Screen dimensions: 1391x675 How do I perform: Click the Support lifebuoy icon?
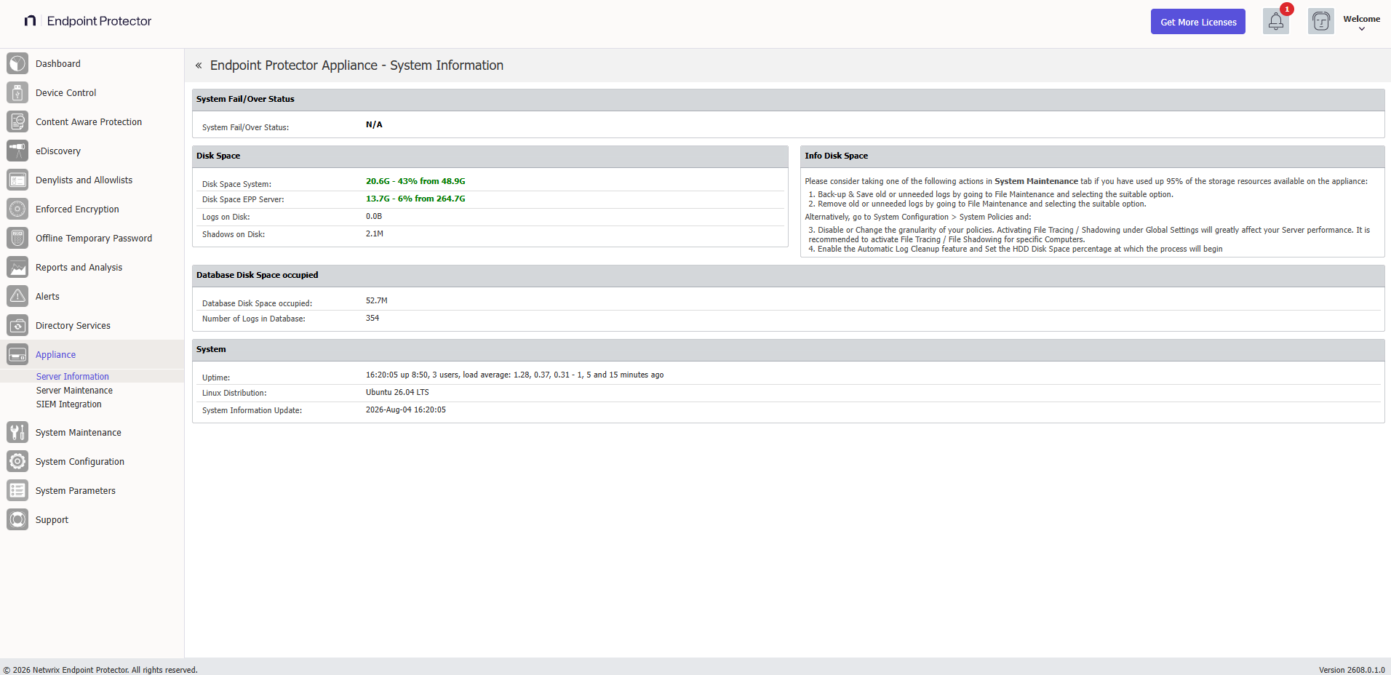17,519
